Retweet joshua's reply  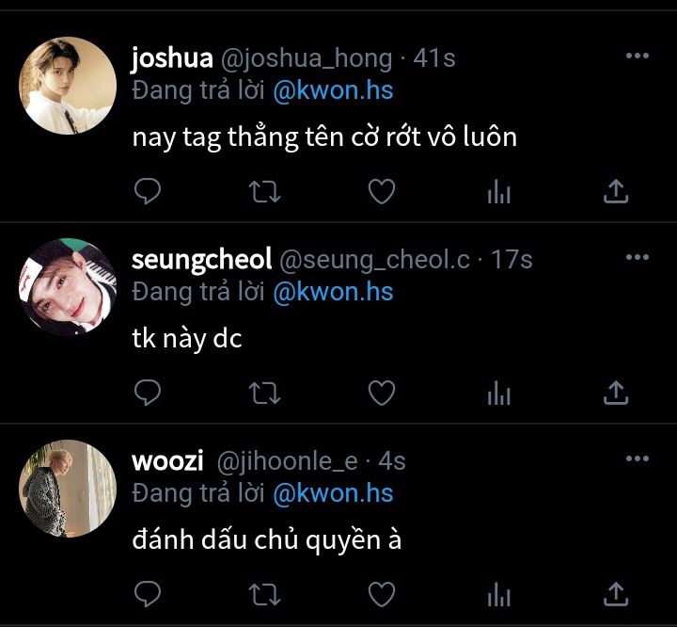tap(264, 191)
